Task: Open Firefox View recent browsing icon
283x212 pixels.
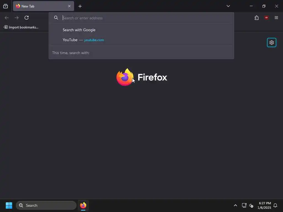Action: point(6,6)
